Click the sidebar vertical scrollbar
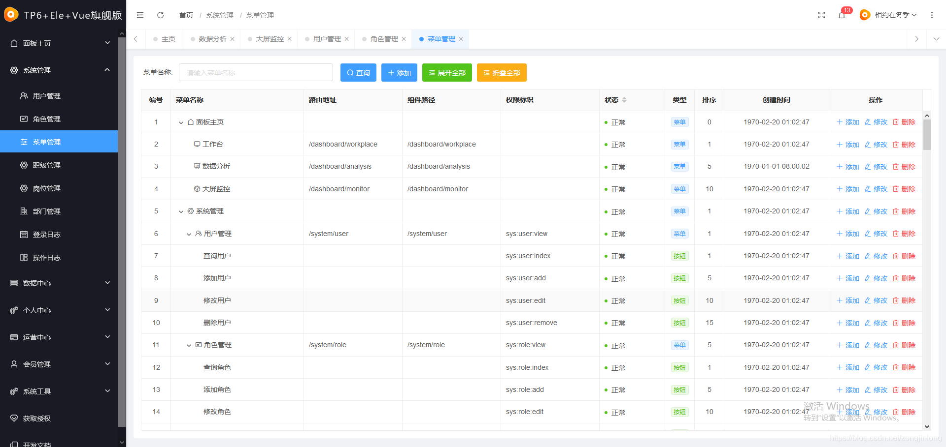 pos(122,231)
